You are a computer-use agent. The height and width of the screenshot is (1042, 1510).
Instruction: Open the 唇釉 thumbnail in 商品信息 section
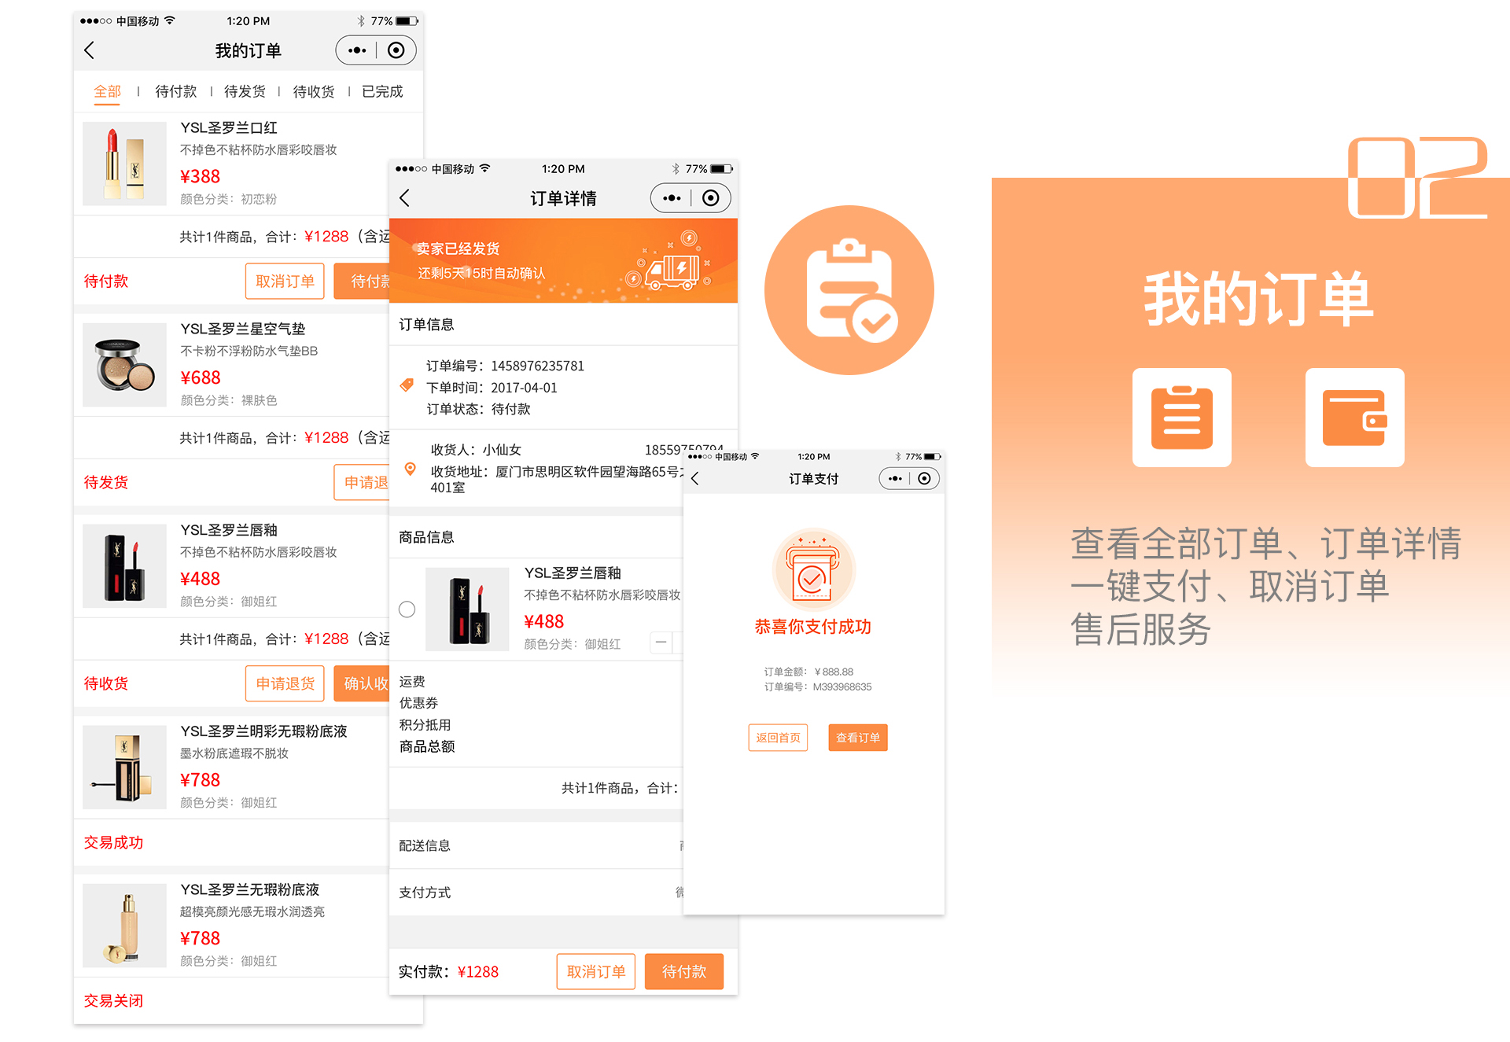click(x=468, y=609)
